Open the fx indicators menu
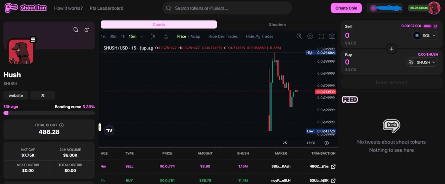 point(167,36)
